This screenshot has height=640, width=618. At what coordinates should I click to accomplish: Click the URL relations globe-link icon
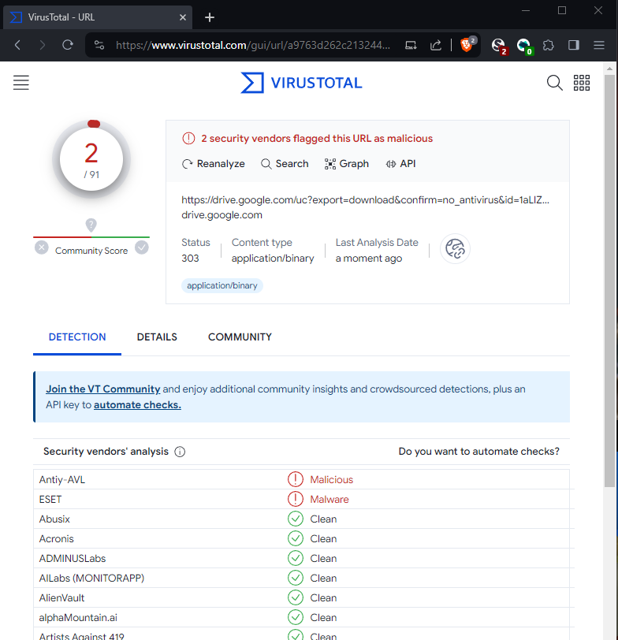click(455, 248)
